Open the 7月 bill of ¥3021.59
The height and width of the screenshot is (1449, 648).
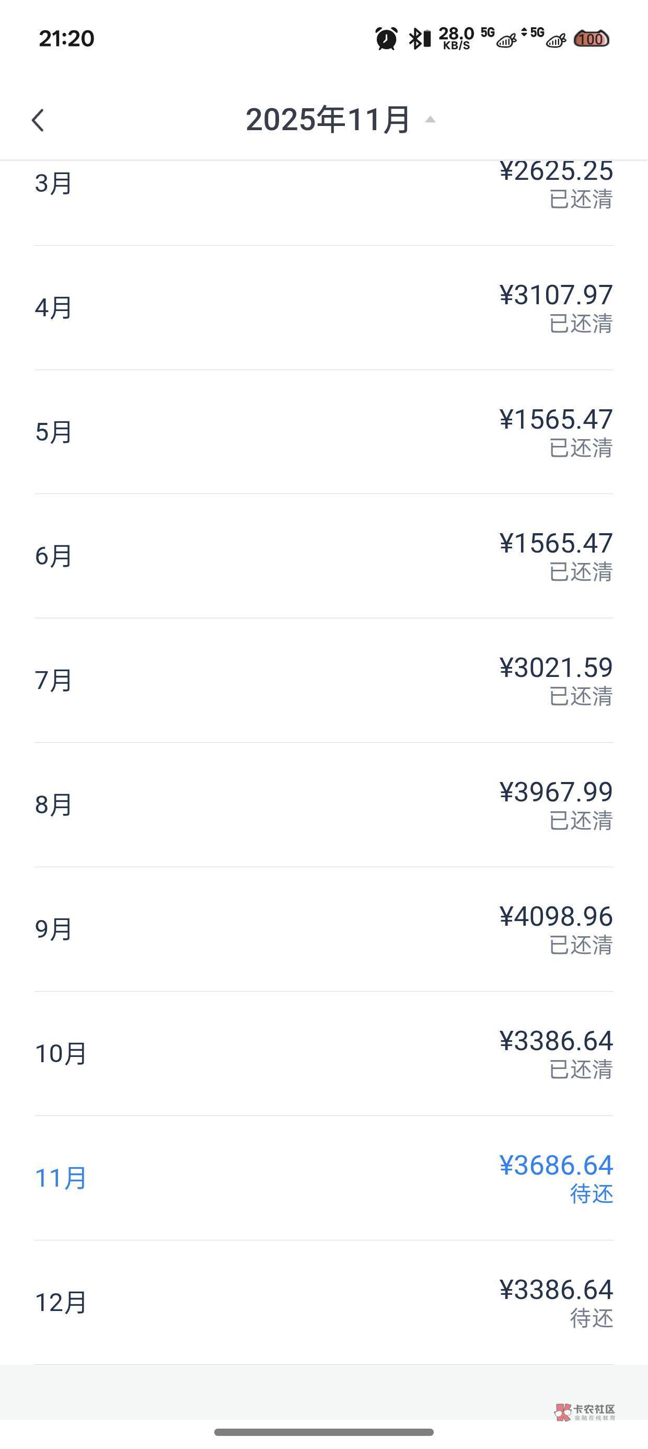pos(323,681)
